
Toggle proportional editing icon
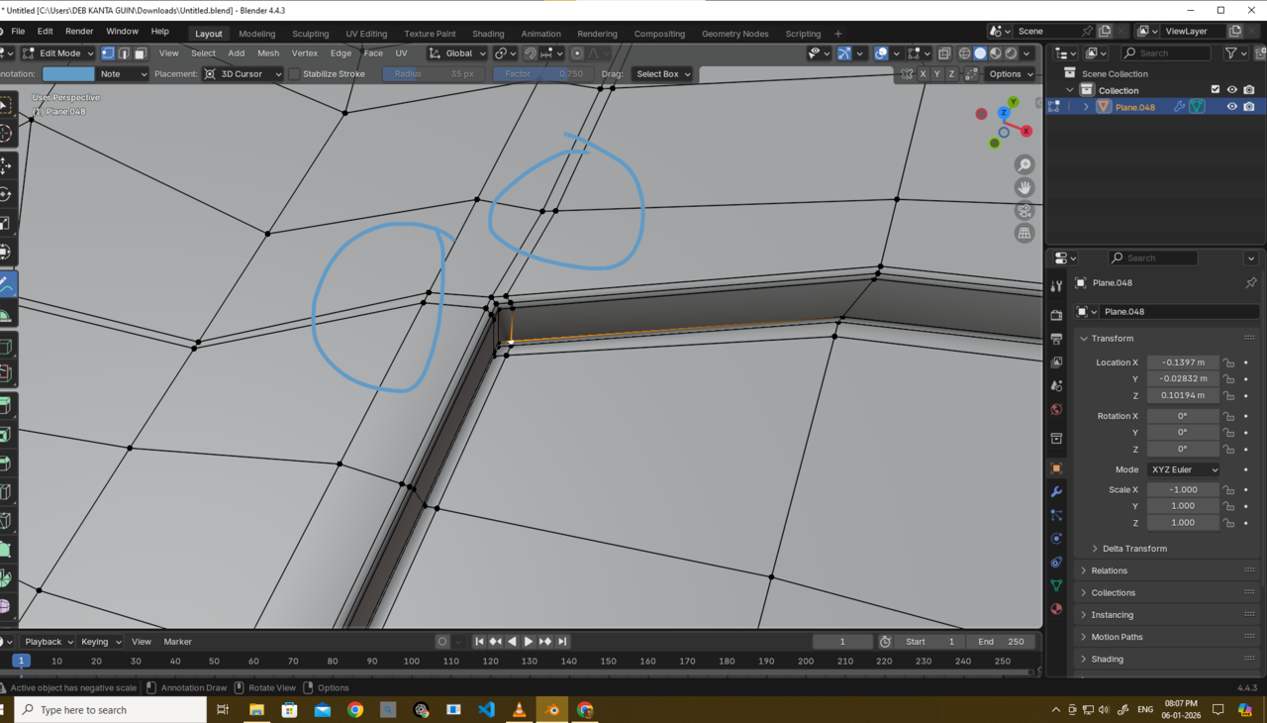coord(578,53)
